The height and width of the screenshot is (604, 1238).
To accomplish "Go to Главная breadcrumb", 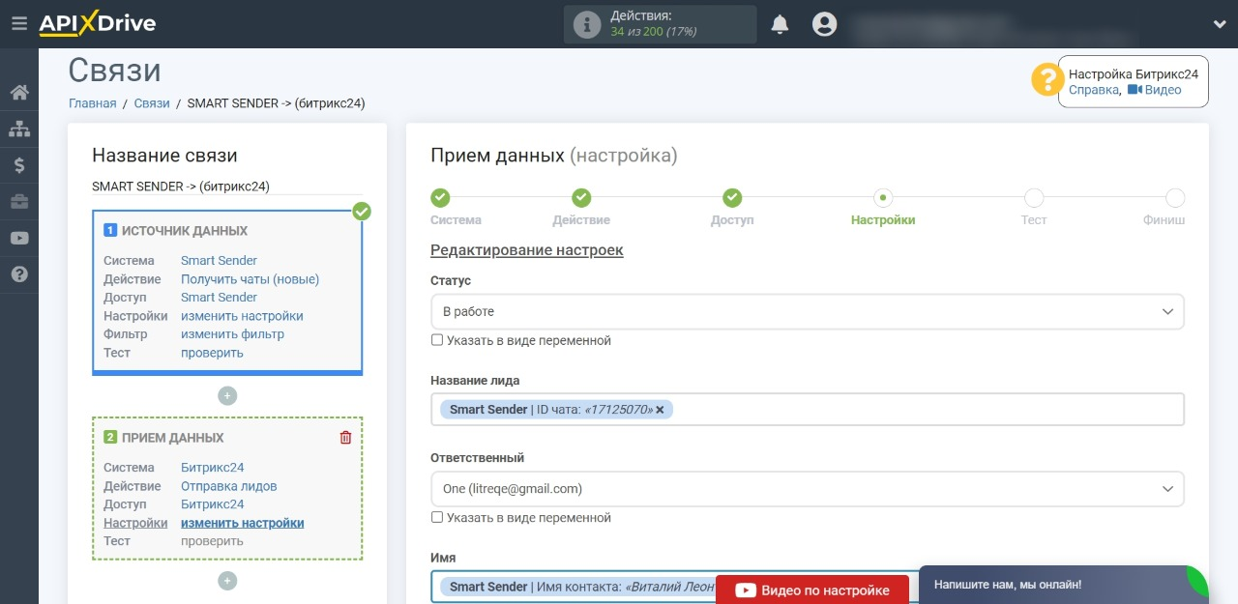I will click(x=92, y=103).
